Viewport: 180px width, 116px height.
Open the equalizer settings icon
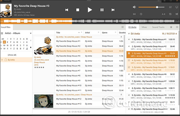click(x=170, y=7)
